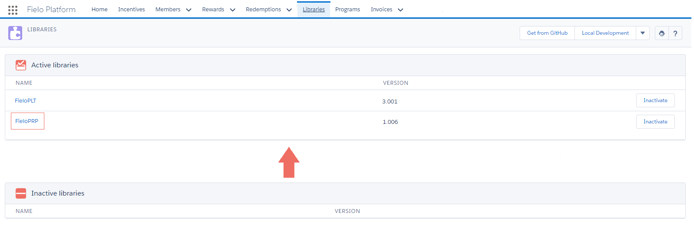Expand the Redemptions menu chevron
Image resolution: width=694 pixels, height=226 pixels.
click(289, 10)
